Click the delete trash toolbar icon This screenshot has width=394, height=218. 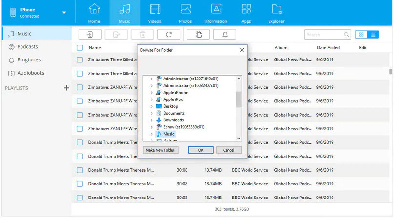pos(143,34)
